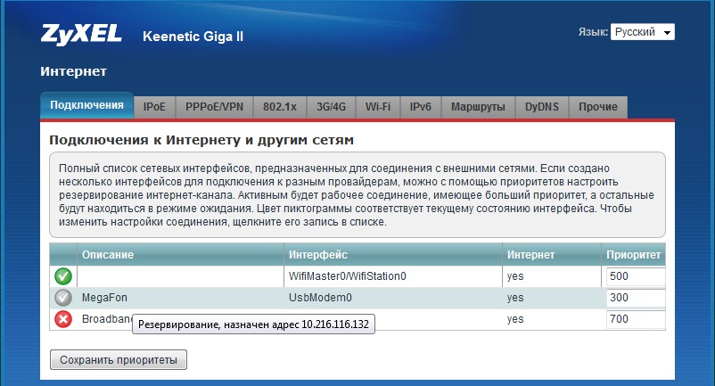Open the language dropdown Русский

(642, 32)
